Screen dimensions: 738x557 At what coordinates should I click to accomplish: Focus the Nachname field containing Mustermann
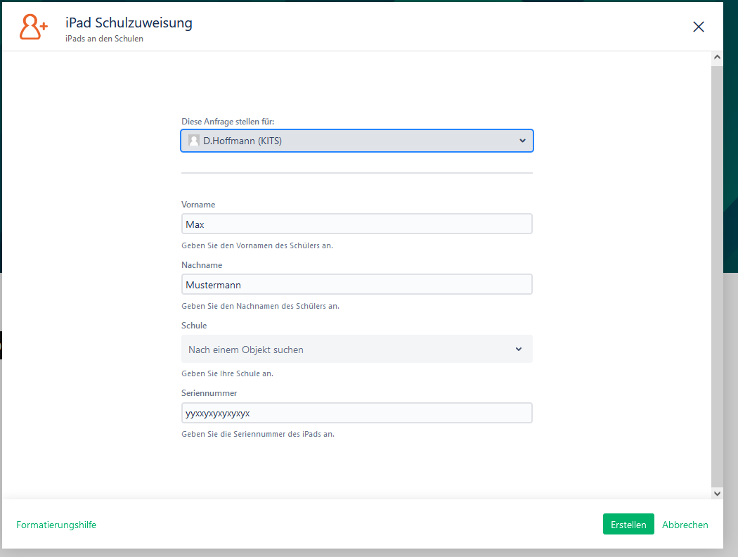click(x=356, y=285)
